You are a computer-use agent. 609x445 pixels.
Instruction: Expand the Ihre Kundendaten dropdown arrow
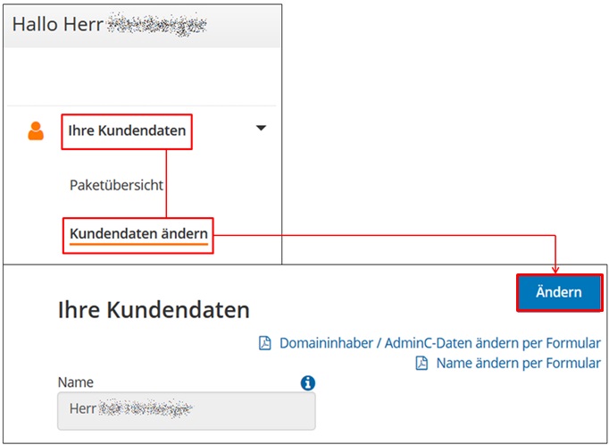tap(262, 128)
